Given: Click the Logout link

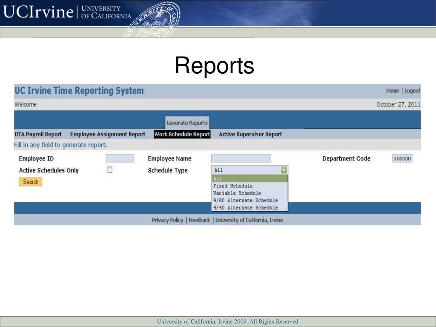Looking at the screenshot, I should [412, 91].
